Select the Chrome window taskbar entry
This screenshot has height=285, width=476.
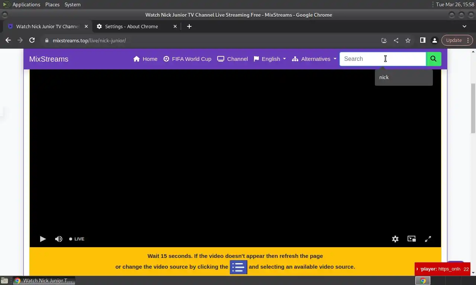pyautogui.click(x=44, y=281)
